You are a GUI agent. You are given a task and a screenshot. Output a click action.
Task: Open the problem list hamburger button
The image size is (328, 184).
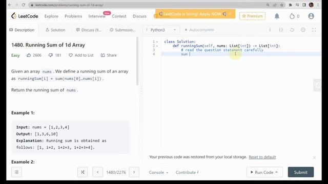[x=16, y=172]
